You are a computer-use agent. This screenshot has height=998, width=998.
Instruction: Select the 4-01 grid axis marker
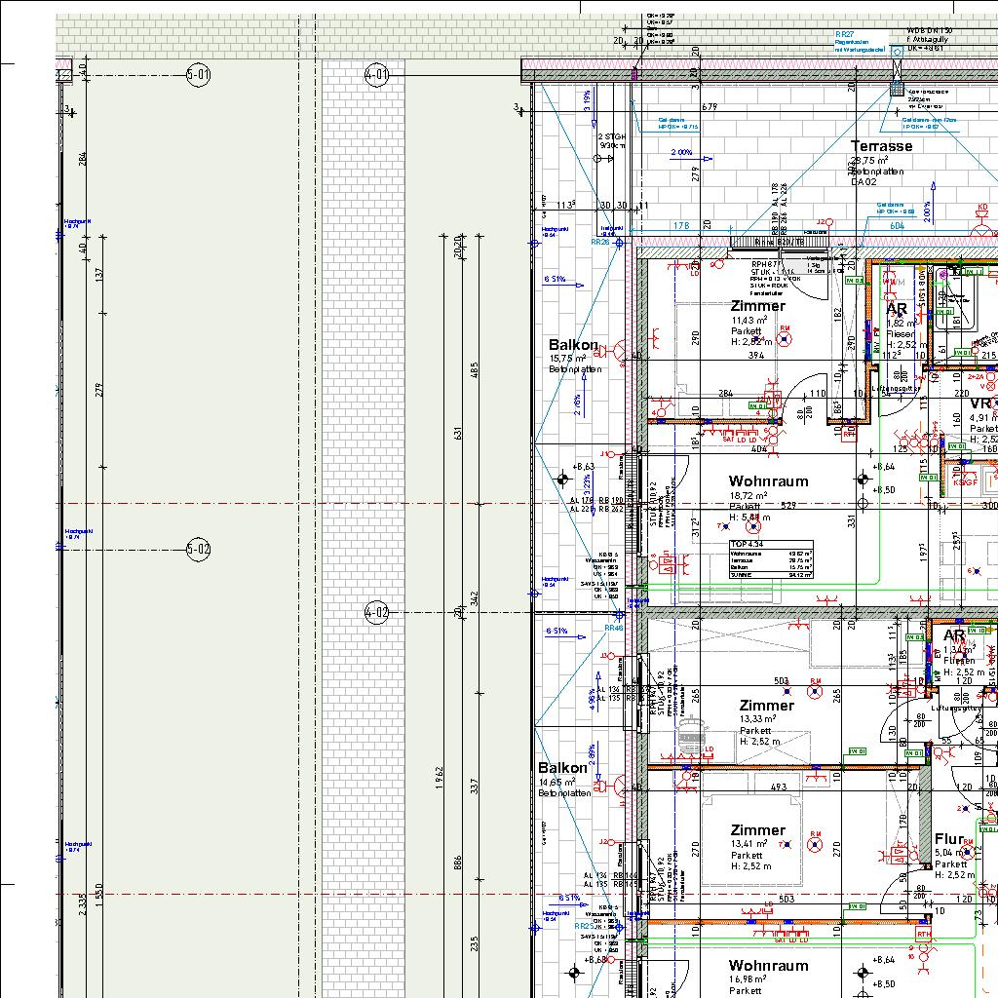(376, 74)
